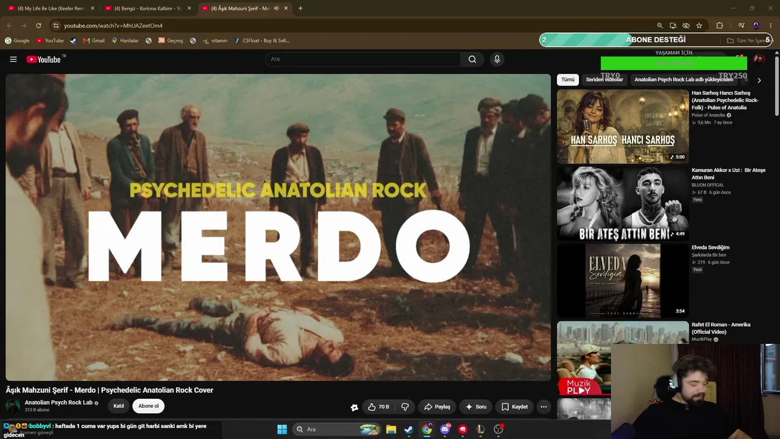Image resolution: width=780 pixels, height=439 pixels.
Task: Open the Rafet El Roman - Amerika video title
Action: click(721, 328)
